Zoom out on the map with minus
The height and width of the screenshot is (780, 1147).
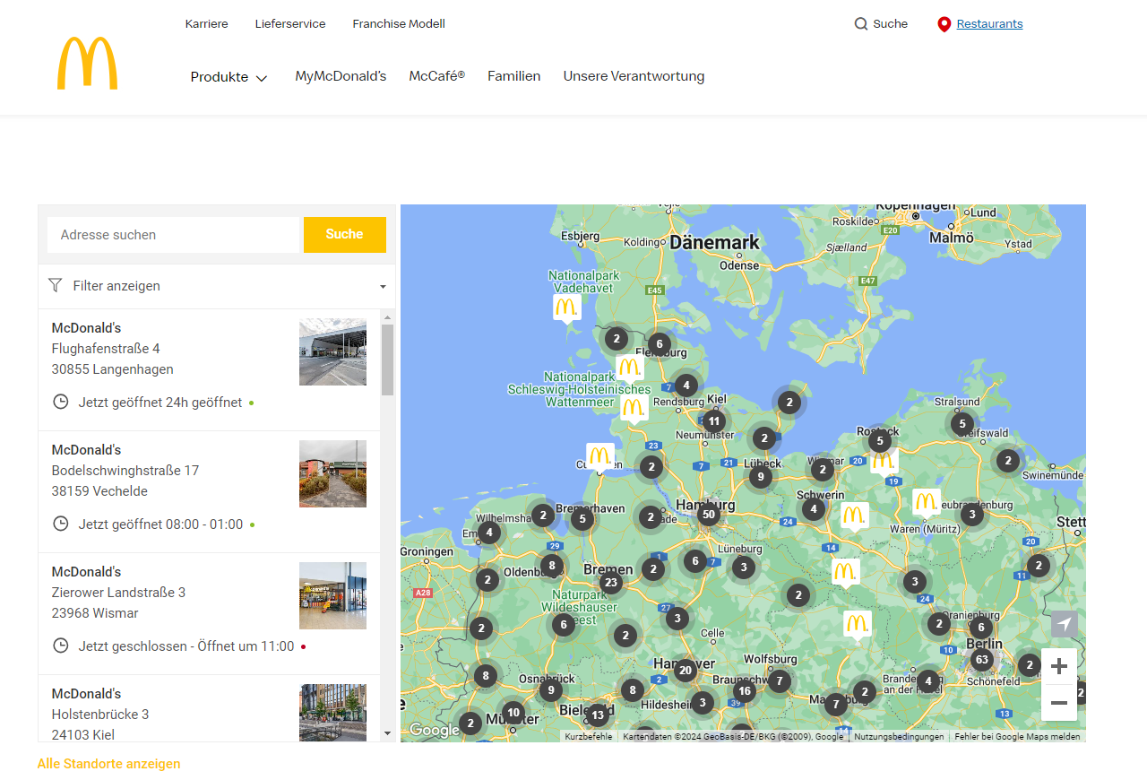[x=1059, y=703]
